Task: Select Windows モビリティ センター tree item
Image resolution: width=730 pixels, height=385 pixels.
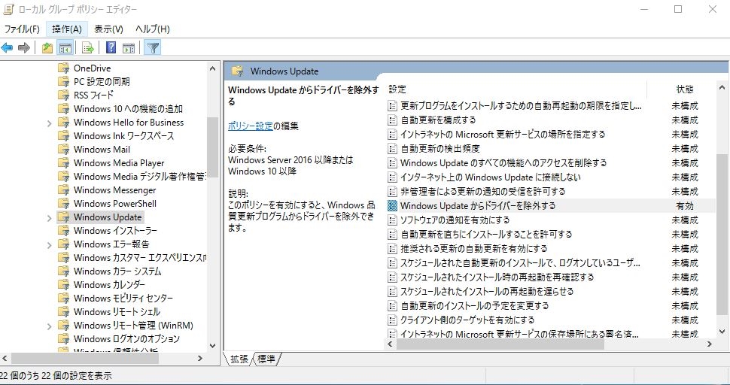Action: 123,298
